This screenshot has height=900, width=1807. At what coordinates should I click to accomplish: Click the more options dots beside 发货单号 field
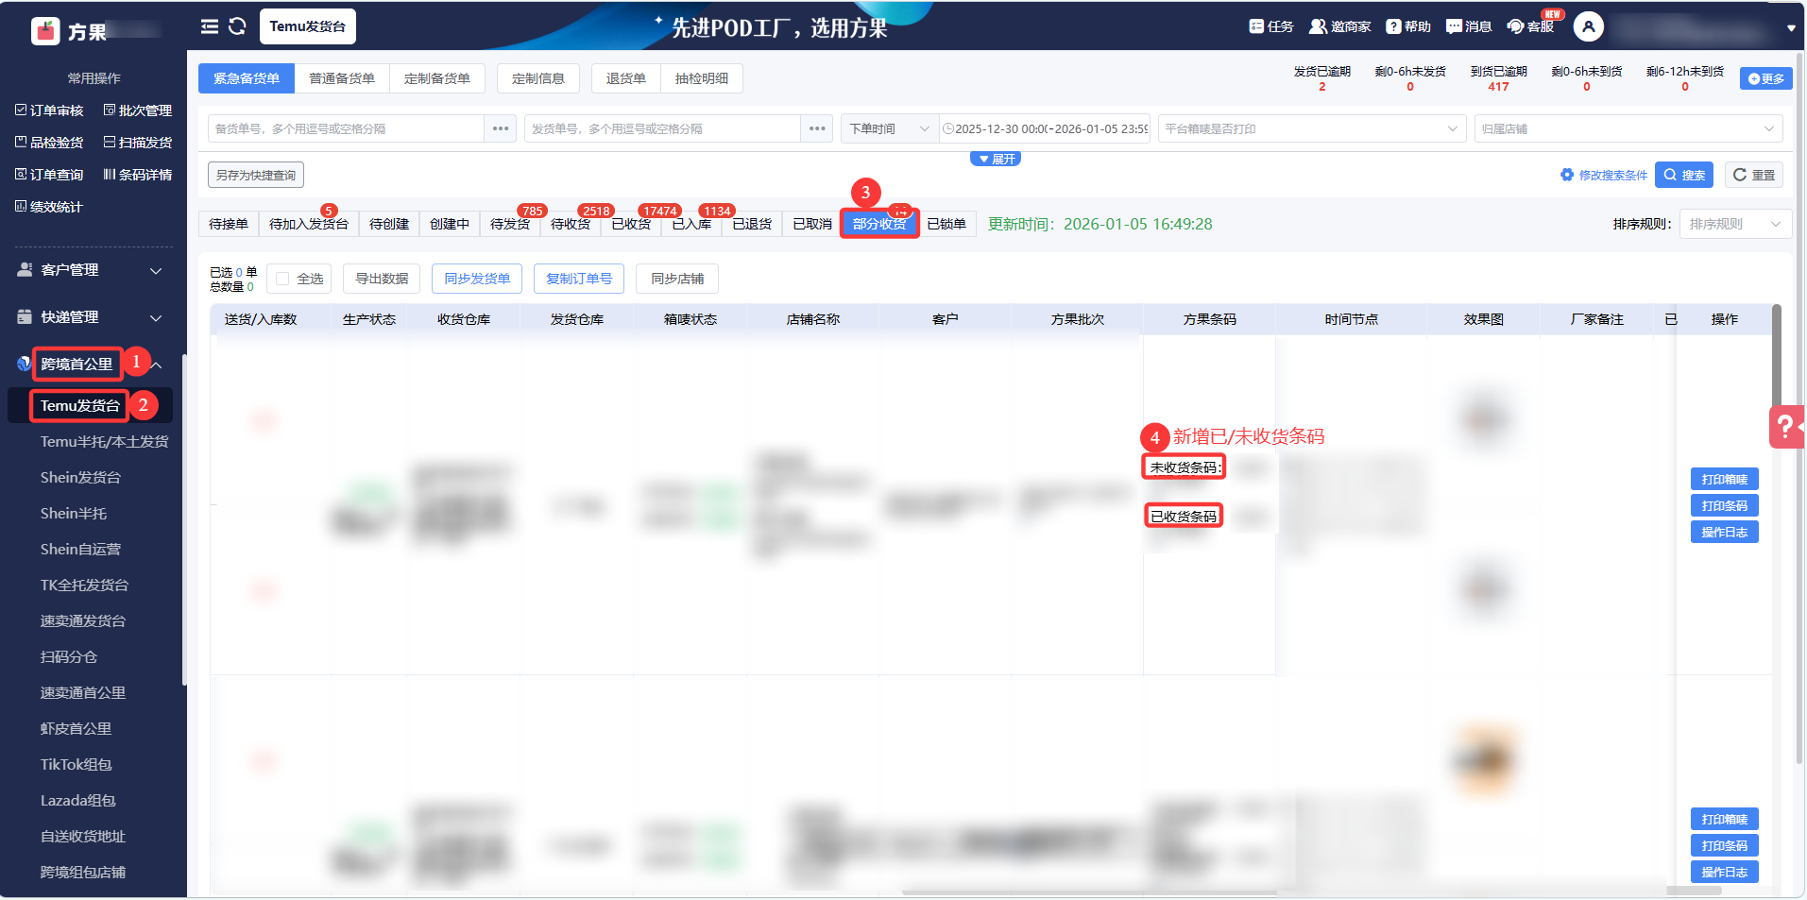816,128
